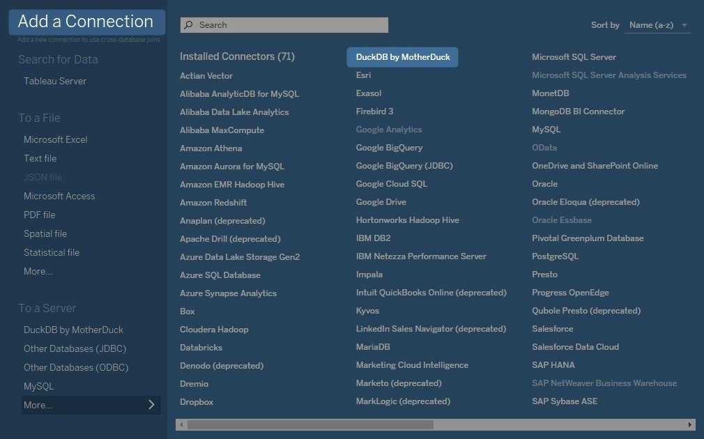The width and height of the screenshot is (704, 439).
Task: Open More… under To a File
Action: click(x=38, y=272)
